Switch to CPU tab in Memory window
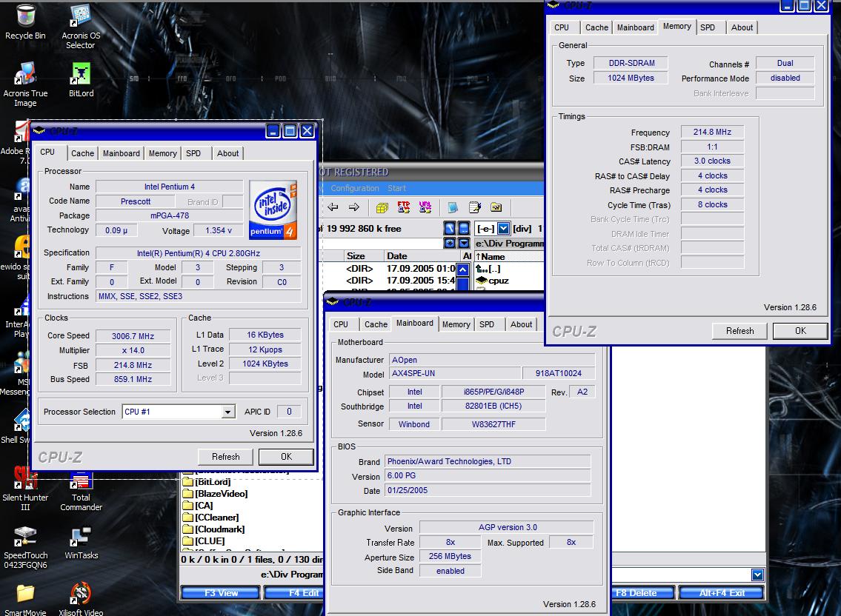 click(x=562, y=27)
